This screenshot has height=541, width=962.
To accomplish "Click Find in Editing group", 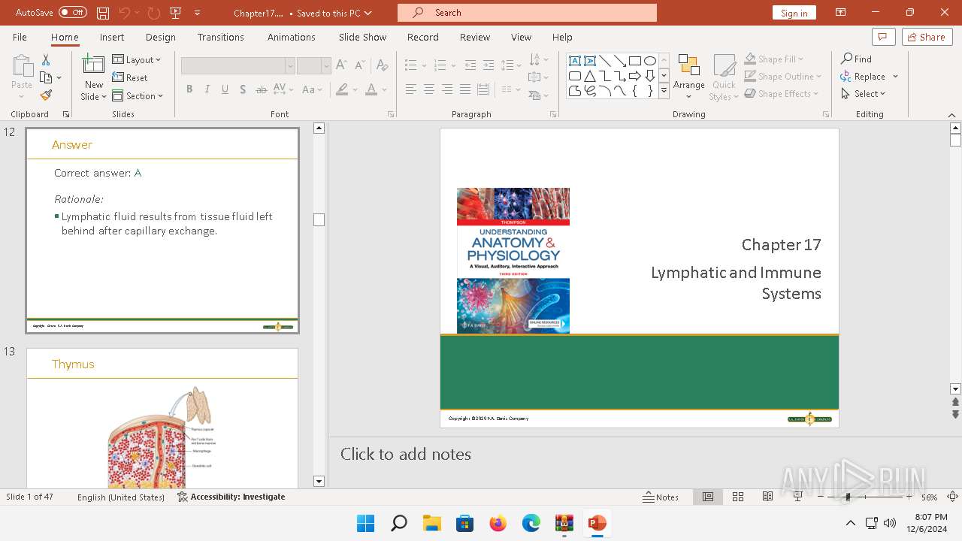I will pyautogui.click(x=857, y=59).
